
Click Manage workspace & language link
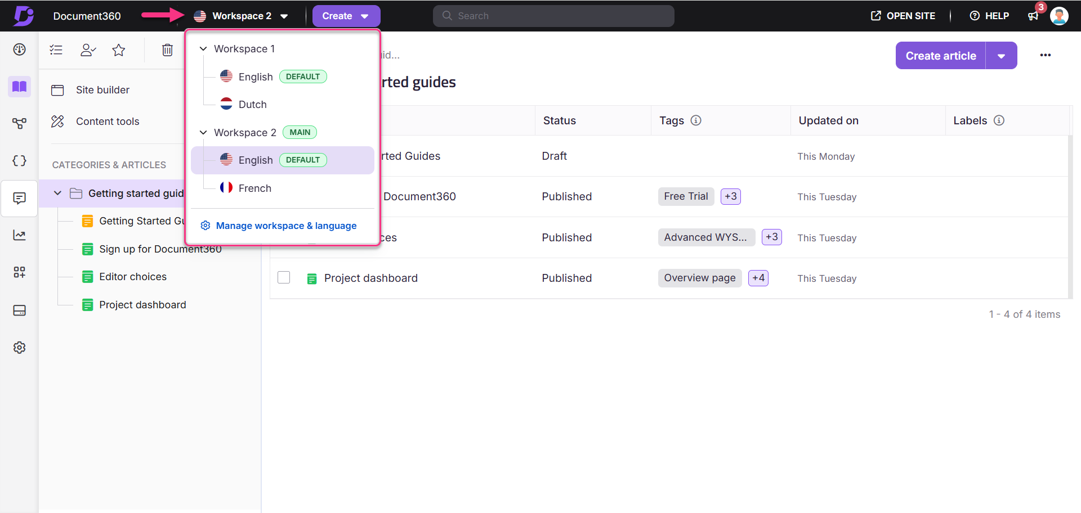(287, 226)
